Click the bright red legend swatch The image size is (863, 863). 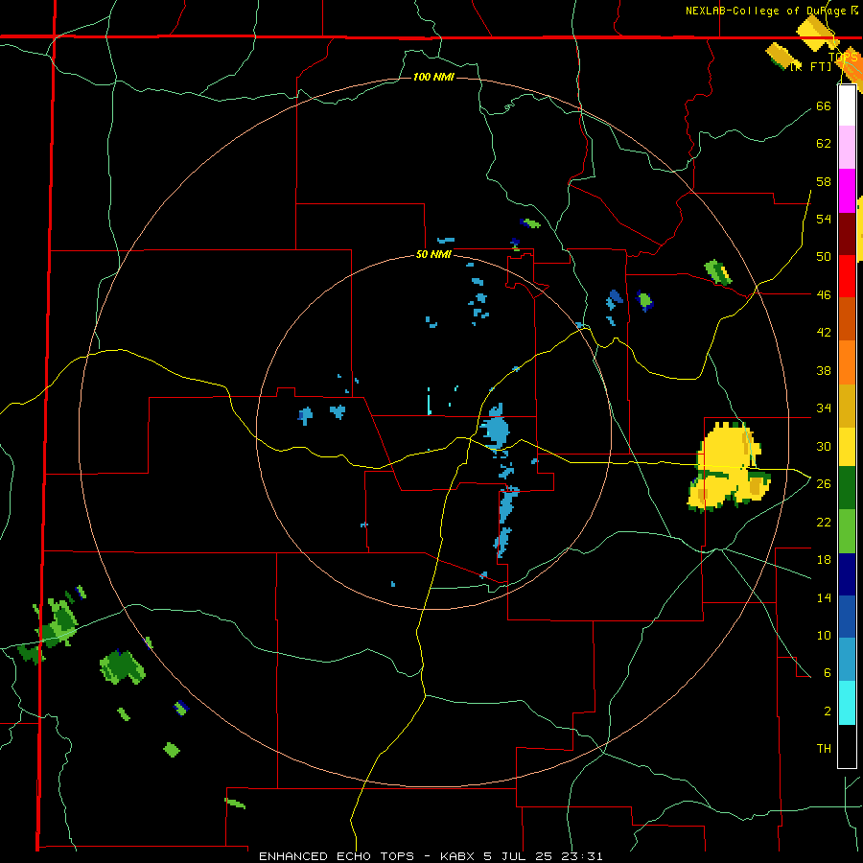[x=847, y=276]
